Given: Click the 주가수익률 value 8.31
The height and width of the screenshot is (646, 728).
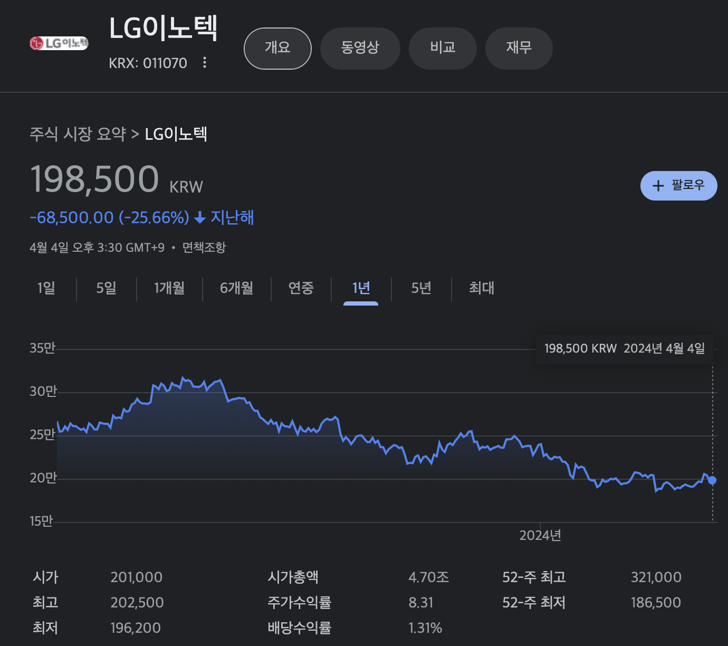Looking at the screenshot, I should coord(421,603).
